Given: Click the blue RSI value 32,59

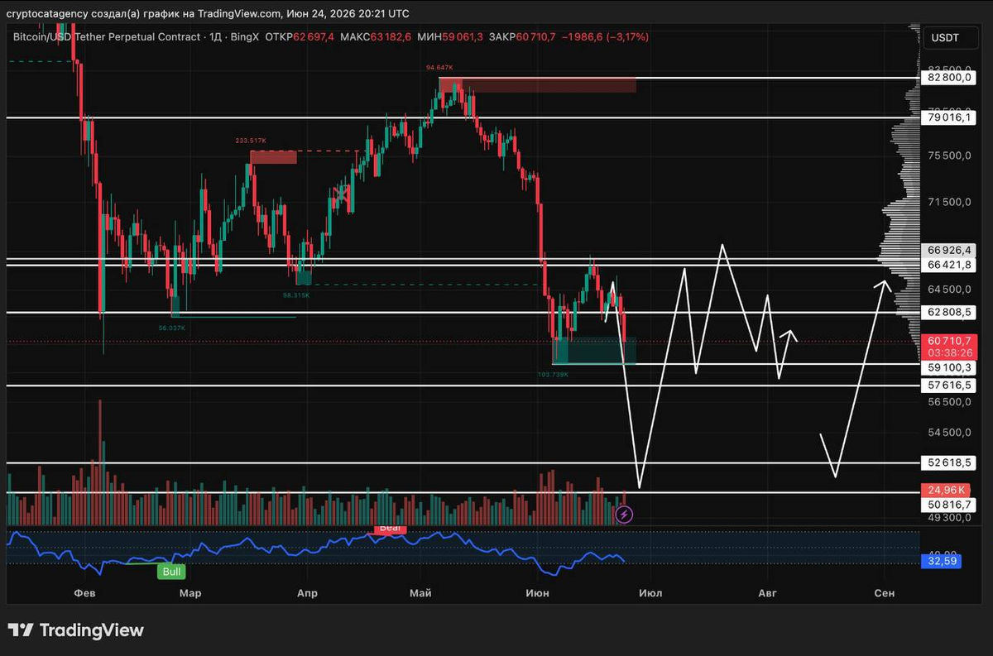Looking at the screenshot, I should [944, 561].
